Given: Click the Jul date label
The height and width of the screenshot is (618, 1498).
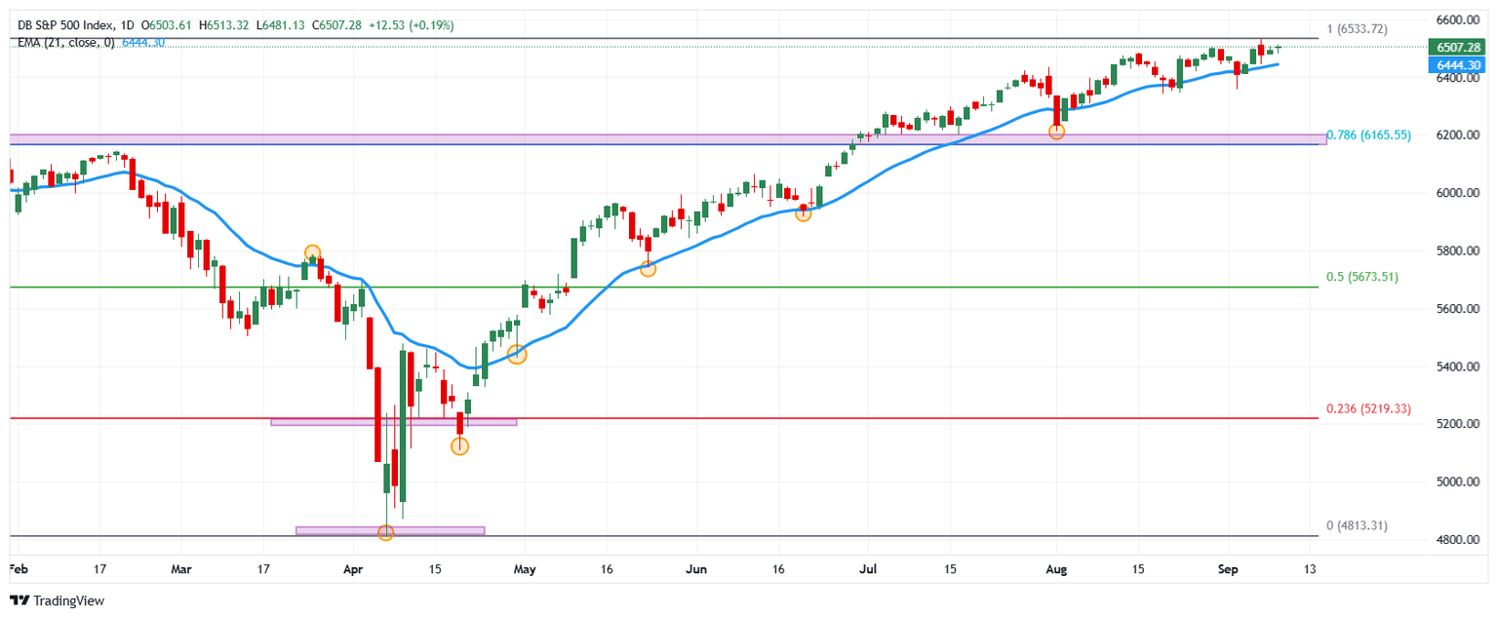Looking at the screenshot, I should coord(866,567).
